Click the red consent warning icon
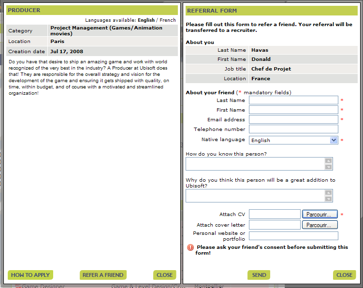 pyautogui.click(x=190, y=247)
